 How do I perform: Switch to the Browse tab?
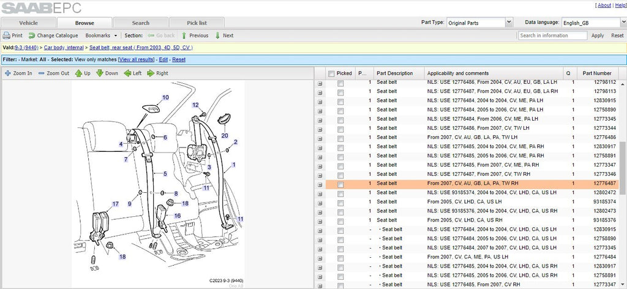coord(84,23)
